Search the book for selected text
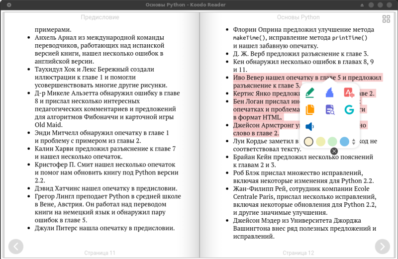The image size is (398, 259). click(x=329, y=109)
